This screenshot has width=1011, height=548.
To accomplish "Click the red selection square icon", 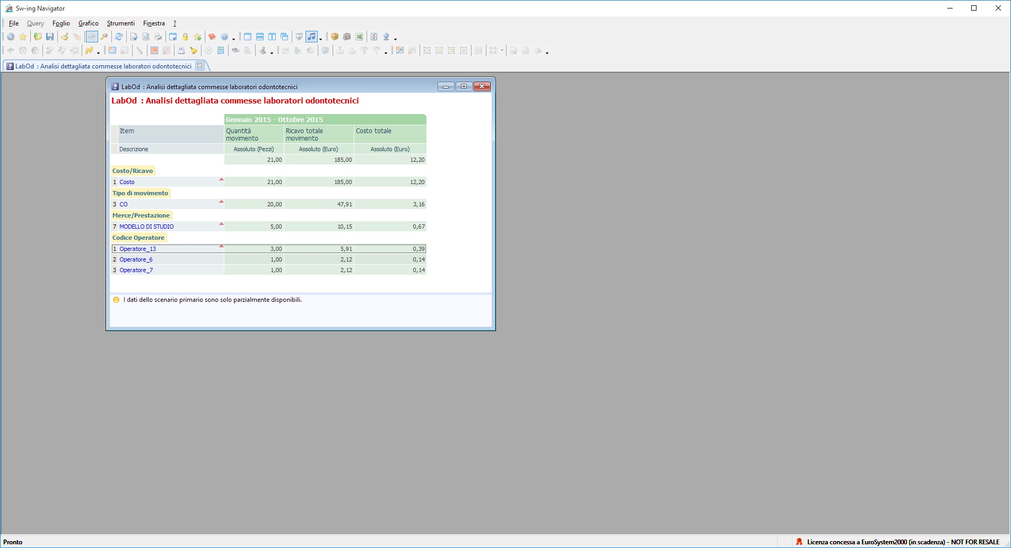I will pos(154,50).
